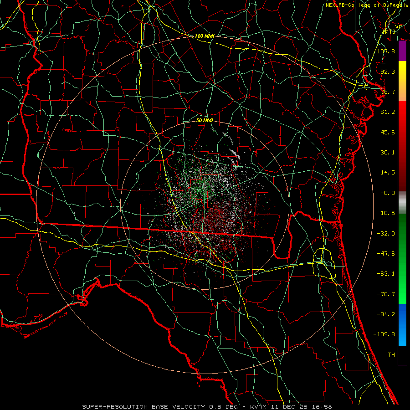
Task: Click the -16.5 value on velocity scale
Action: pos(386,213)
